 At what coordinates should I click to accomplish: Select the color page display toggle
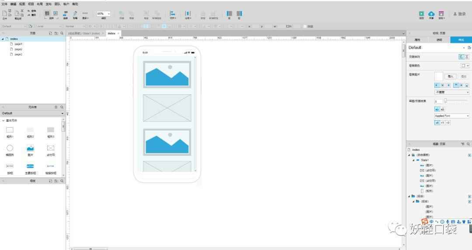tap(437, 109)
